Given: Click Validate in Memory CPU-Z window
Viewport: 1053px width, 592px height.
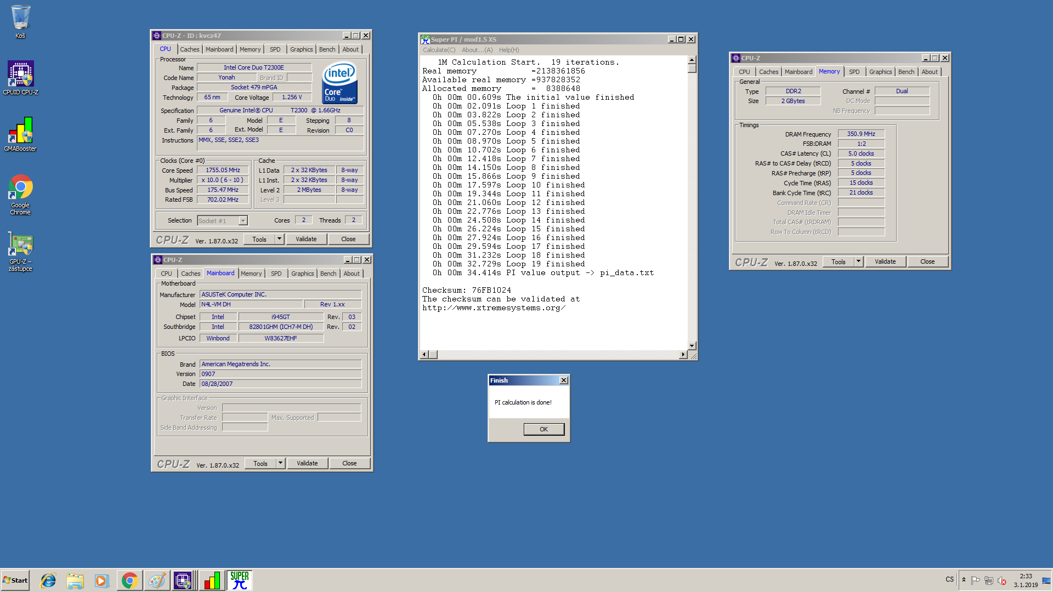Looking at the screenshot, I should pos(885,261).
